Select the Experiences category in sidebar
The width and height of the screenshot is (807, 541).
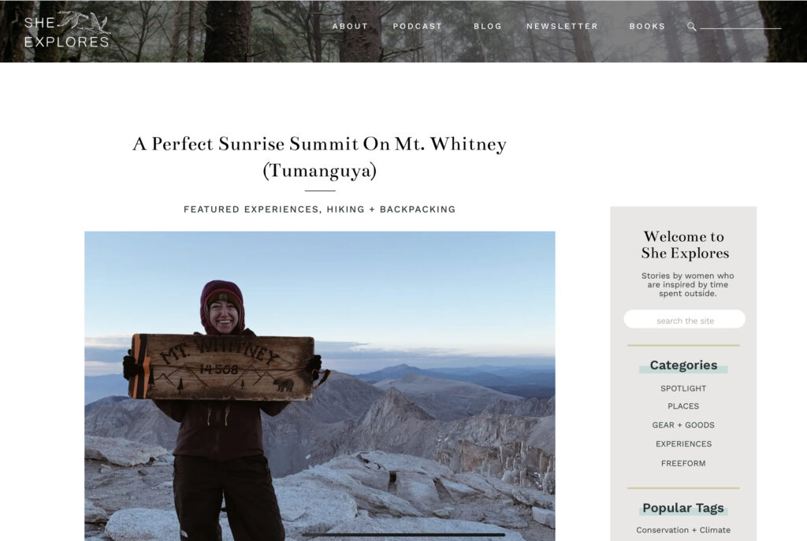[683, 444]
